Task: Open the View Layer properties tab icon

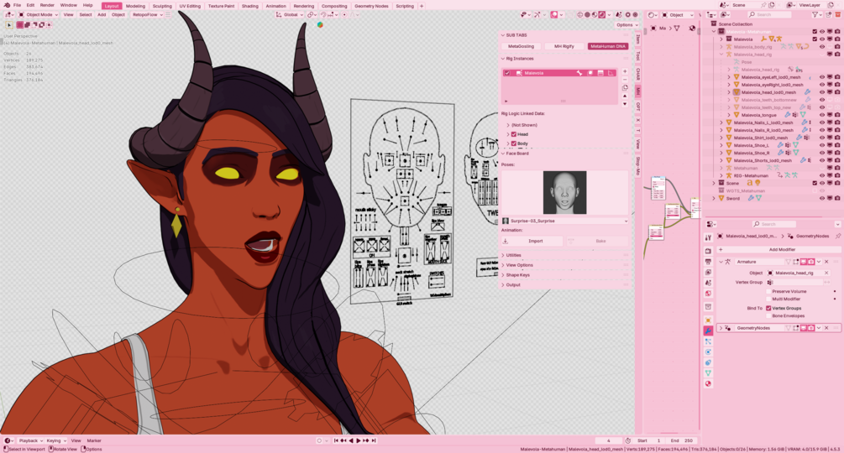Action: click(x=708, y=273)
